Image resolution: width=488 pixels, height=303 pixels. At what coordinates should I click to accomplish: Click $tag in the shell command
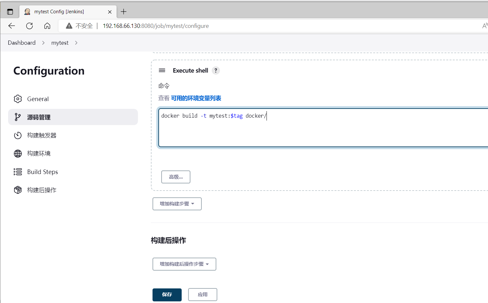(237, 116)
